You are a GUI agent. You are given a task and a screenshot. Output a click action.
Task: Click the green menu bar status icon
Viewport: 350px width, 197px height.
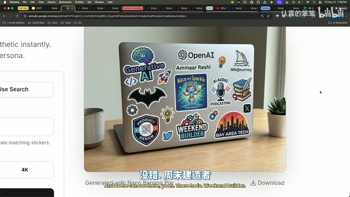pos(232,2)
